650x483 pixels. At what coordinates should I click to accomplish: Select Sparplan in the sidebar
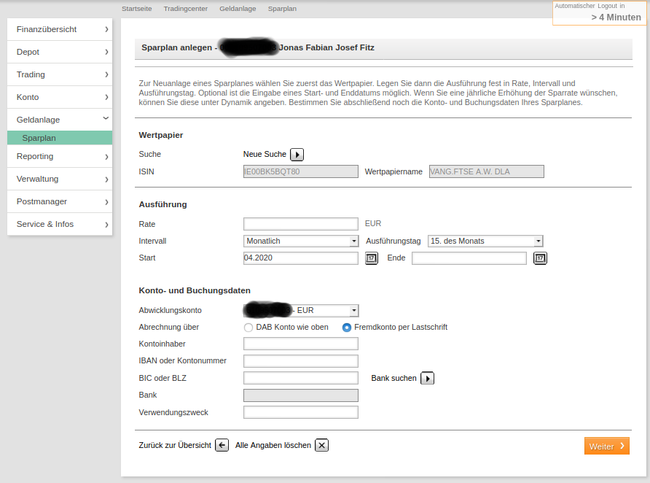pyautogui.click(x=39, y=138)
